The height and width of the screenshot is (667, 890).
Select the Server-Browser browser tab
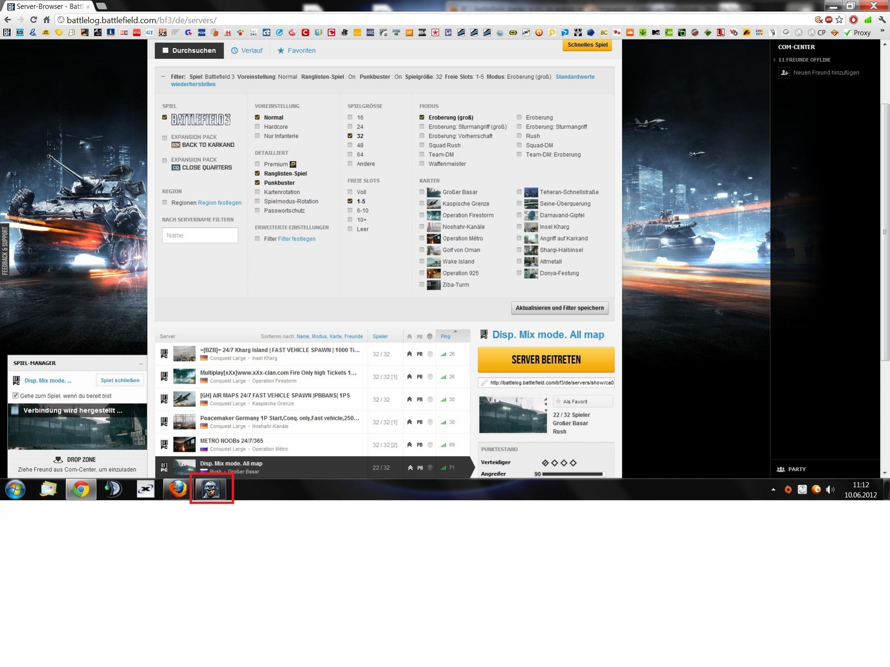[49, 6]
